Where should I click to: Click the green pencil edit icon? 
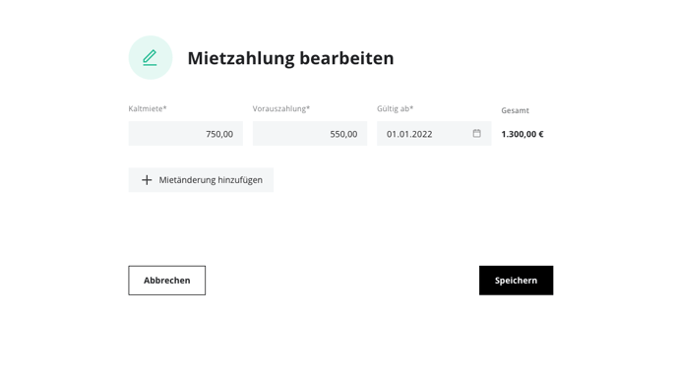tap(150, 58)
